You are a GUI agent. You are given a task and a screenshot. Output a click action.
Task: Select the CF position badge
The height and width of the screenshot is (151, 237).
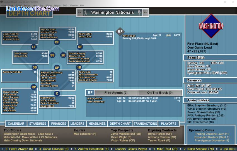pos(57,42)
